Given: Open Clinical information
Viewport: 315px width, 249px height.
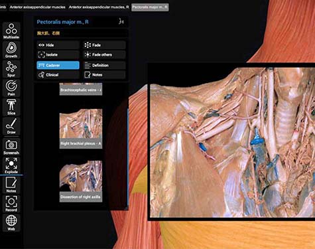Looking at the screenshot, I should pos(58,75).
